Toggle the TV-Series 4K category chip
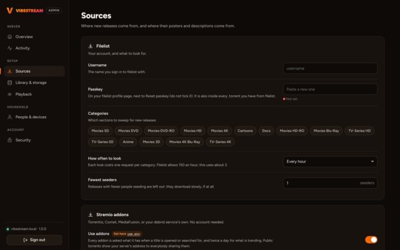Viewport: 400px width, 250px height. 220,142
